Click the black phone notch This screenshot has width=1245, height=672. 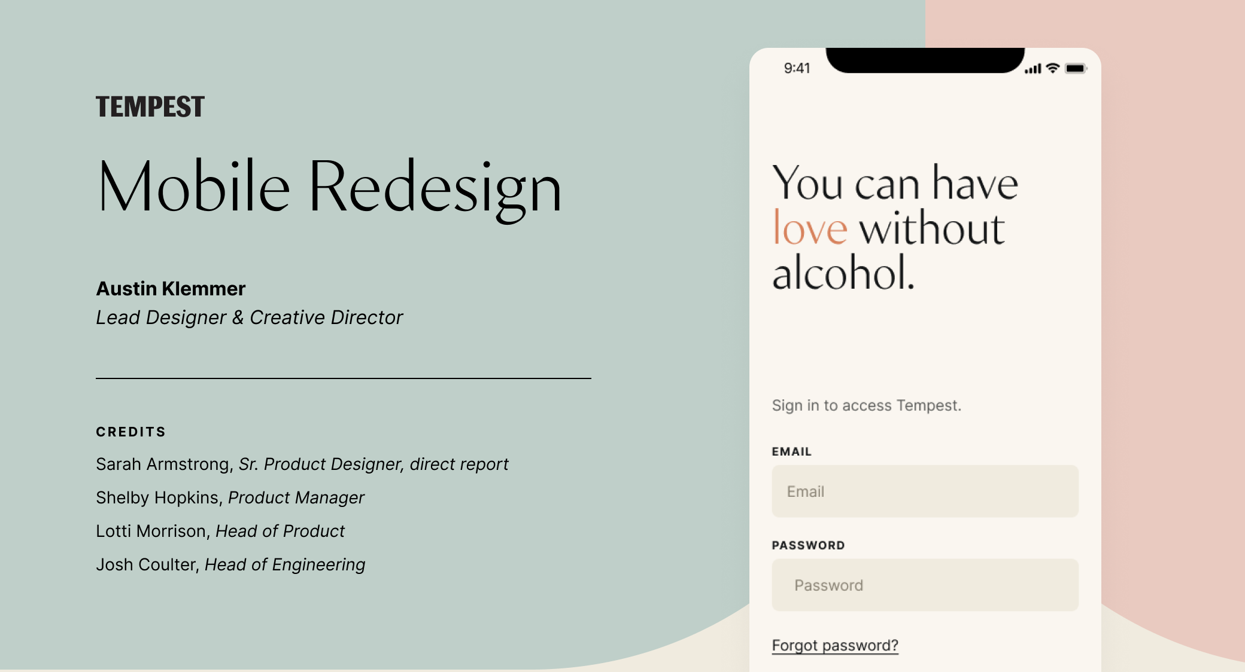point(925,60)
